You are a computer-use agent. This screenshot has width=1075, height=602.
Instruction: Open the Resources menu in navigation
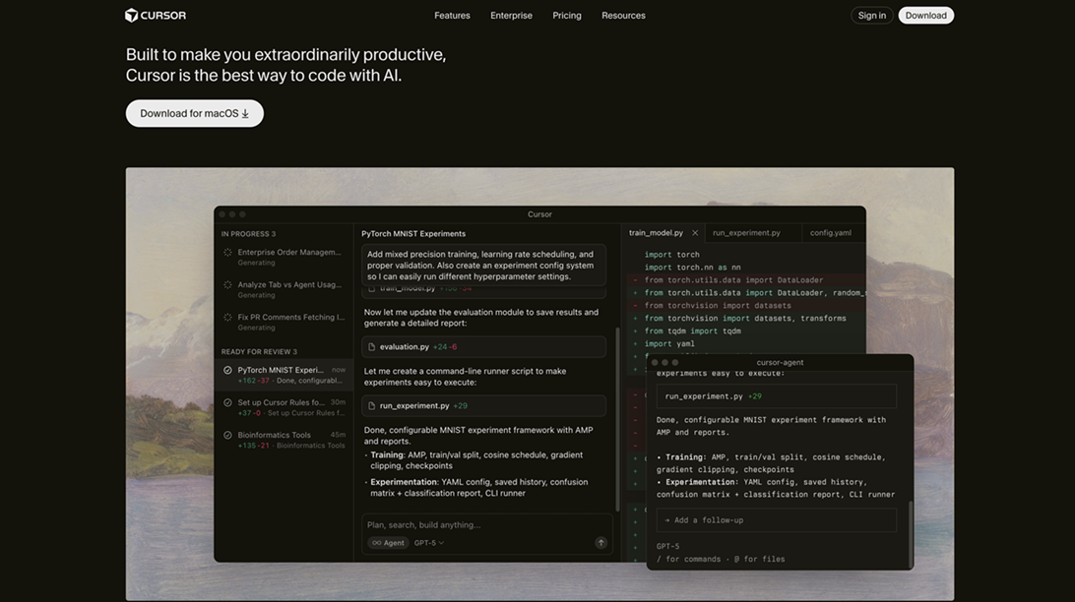(x=623, y=16)
